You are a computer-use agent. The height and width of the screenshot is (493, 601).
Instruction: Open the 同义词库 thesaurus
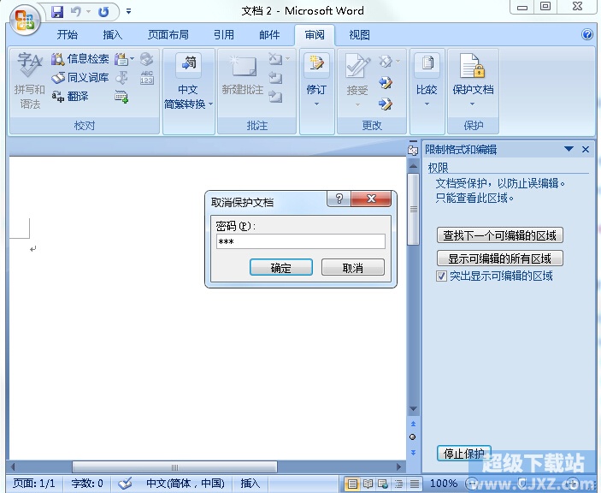58,78
